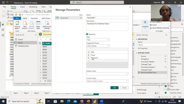
Task: Open Task View on taskbar
Action: click(x=49, y=101)
